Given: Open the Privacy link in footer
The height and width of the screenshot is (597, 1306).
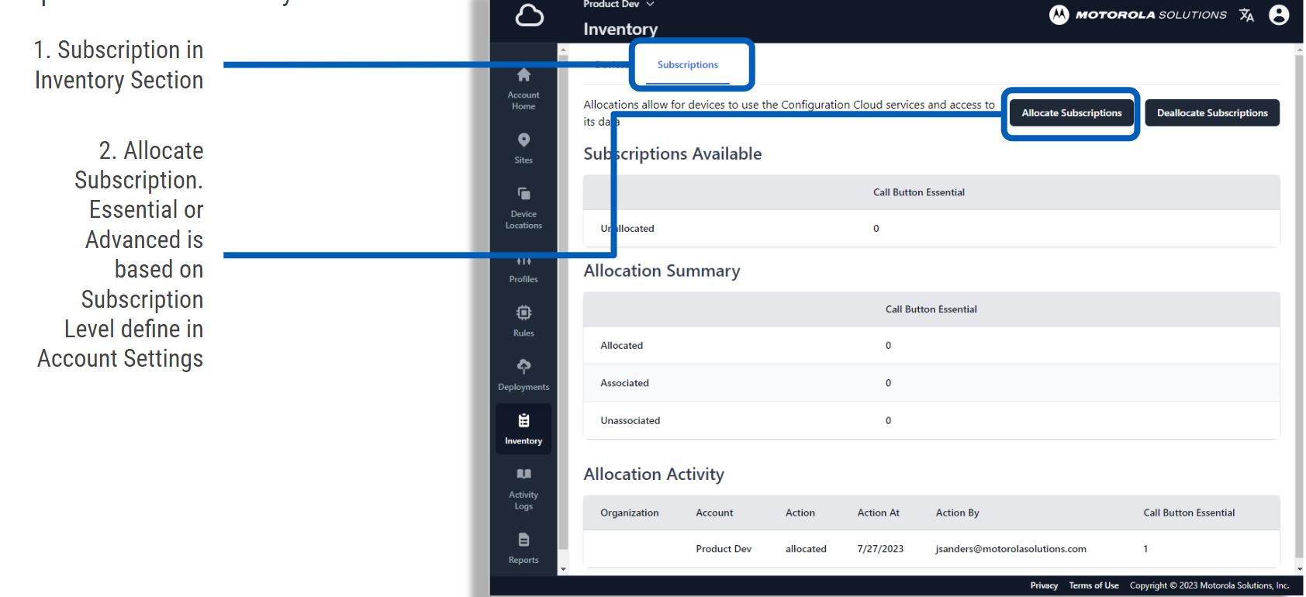Looking at the screenshot, I should 1044,585.
